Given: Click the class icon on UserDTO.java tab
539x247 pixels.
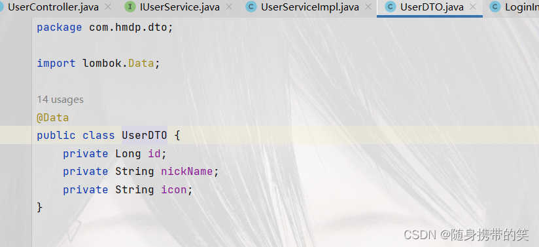Looking at the screenshot, I should point(391,7).
